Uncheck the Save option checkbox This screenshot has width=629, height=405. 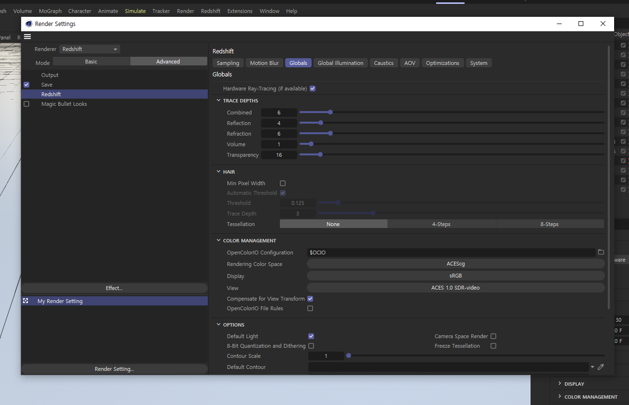(26, 85)
